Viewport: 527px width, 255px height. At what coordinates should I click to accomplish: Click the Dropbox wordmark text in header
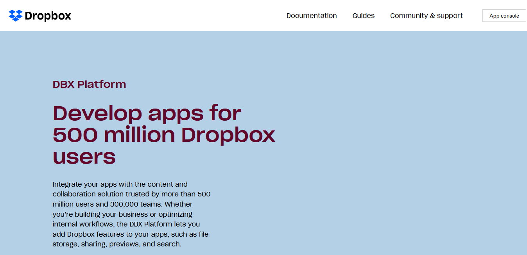48,16
